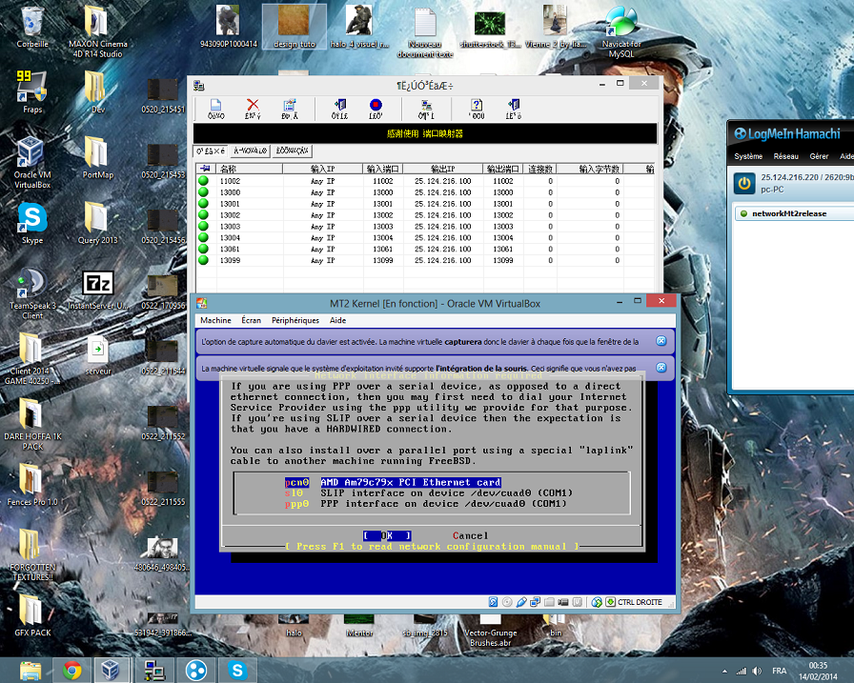Click green status dot of port 11002 row

click(x=204, y=181)
